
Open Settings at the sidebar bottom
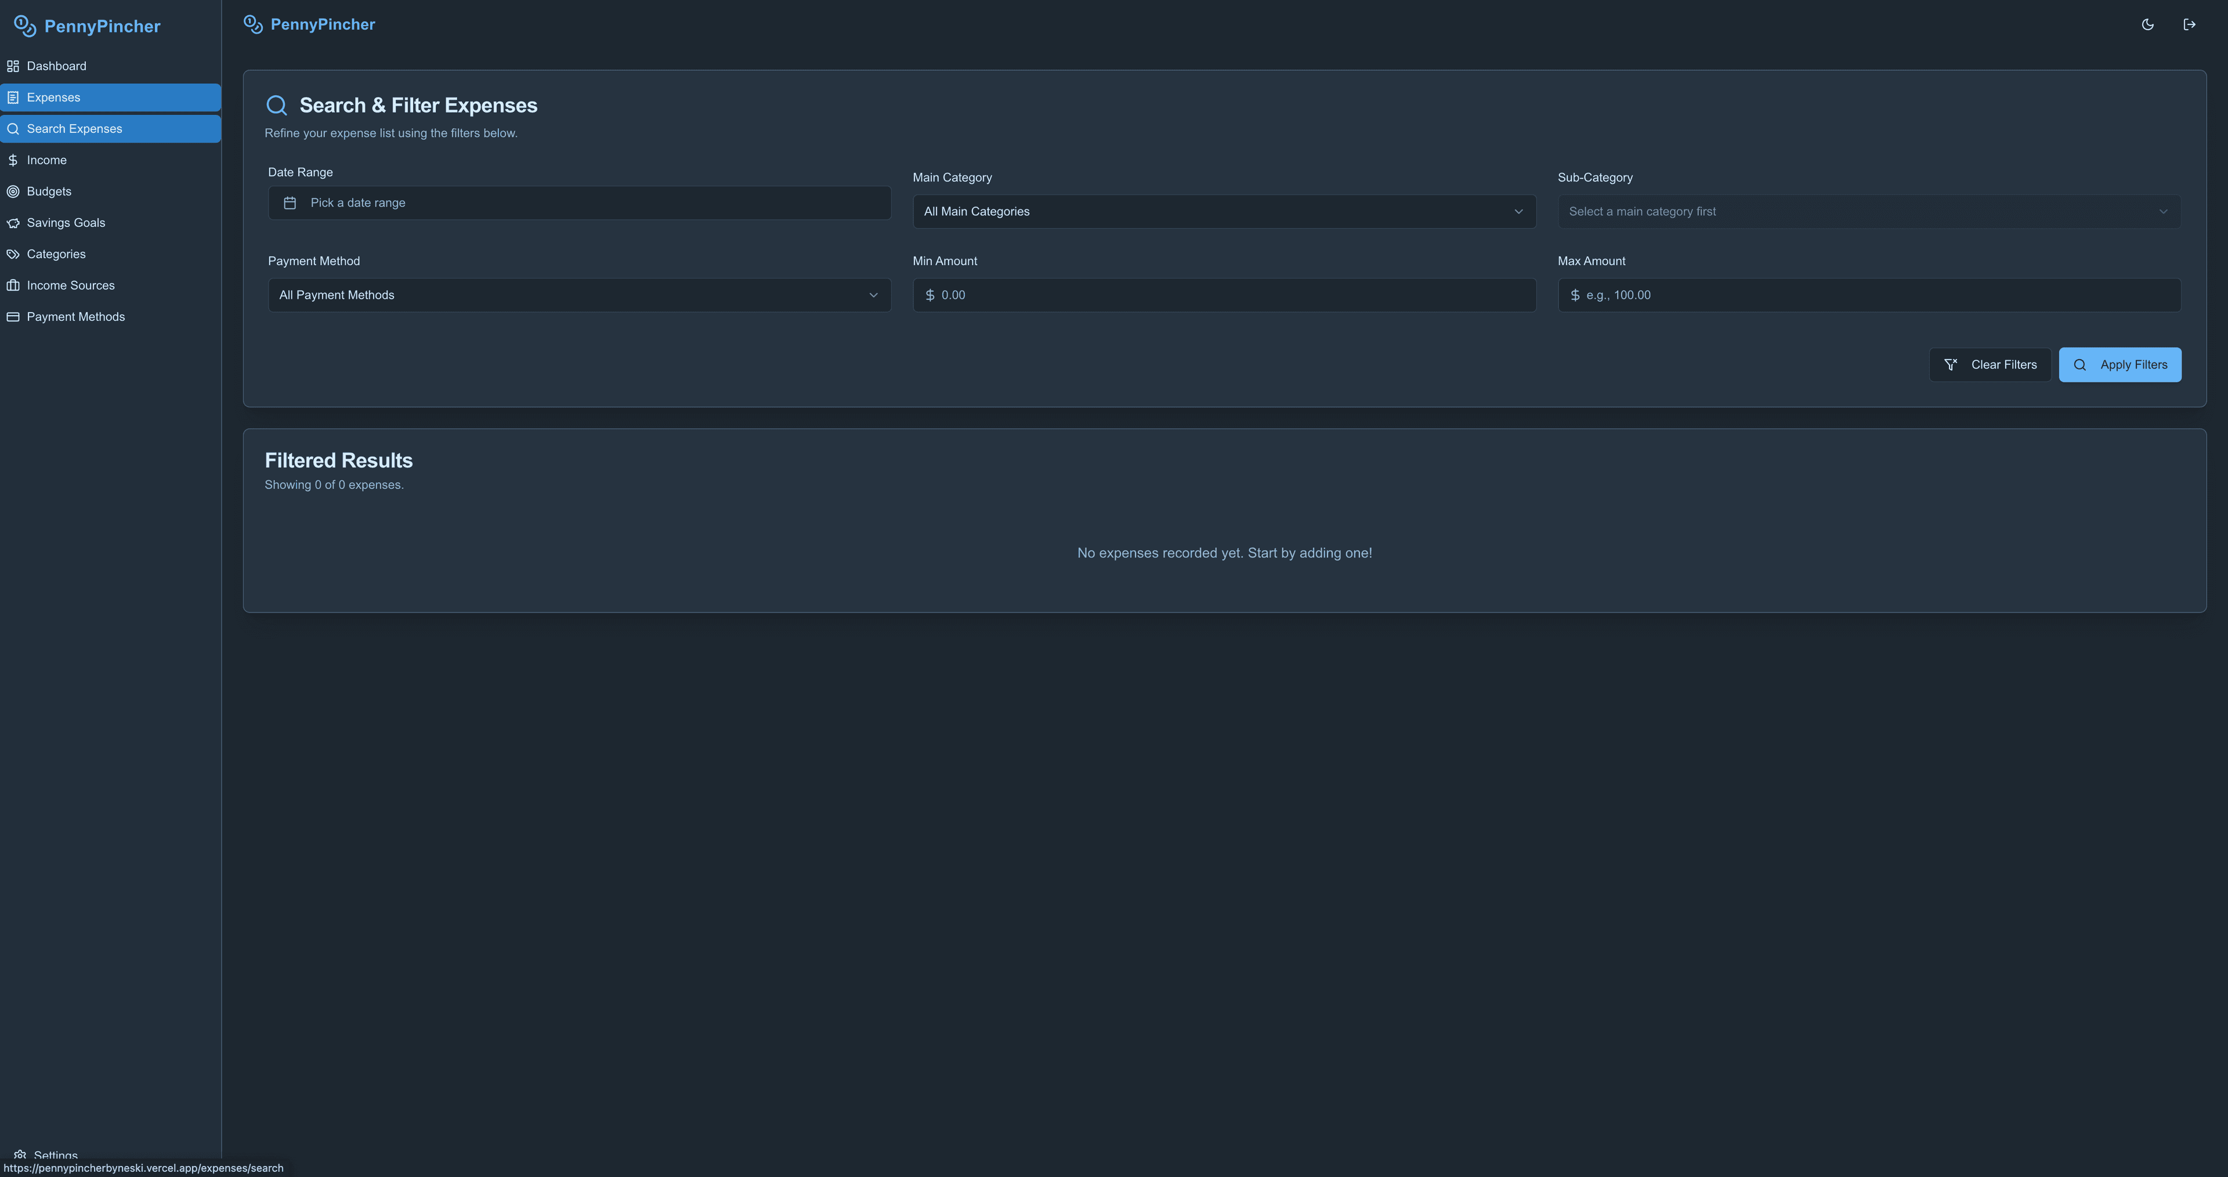55,1154
